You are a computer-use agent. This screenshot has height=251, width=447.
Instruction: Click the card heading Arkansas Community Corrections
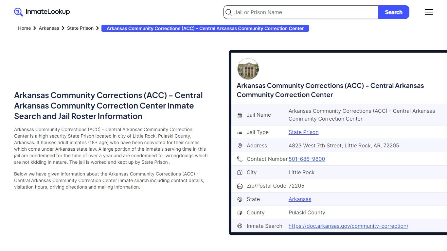tap(330, 90)
